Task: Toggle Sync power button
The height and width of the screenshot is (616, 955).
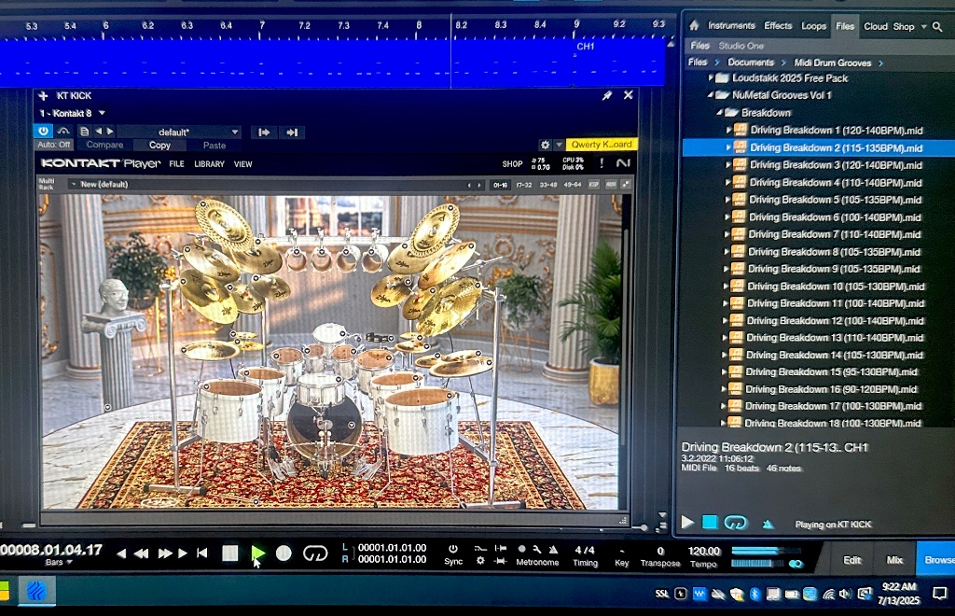Action: click(x=452, y=549)
